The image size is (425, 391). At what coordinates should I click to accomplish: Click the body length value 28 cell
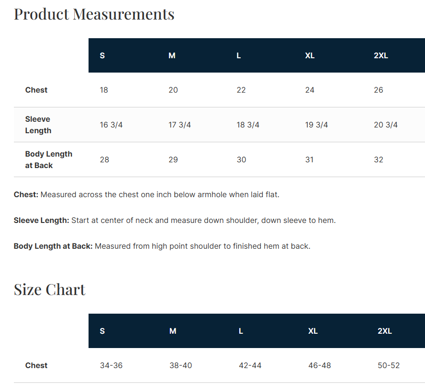pyautogui.click(x=104, y=159)
